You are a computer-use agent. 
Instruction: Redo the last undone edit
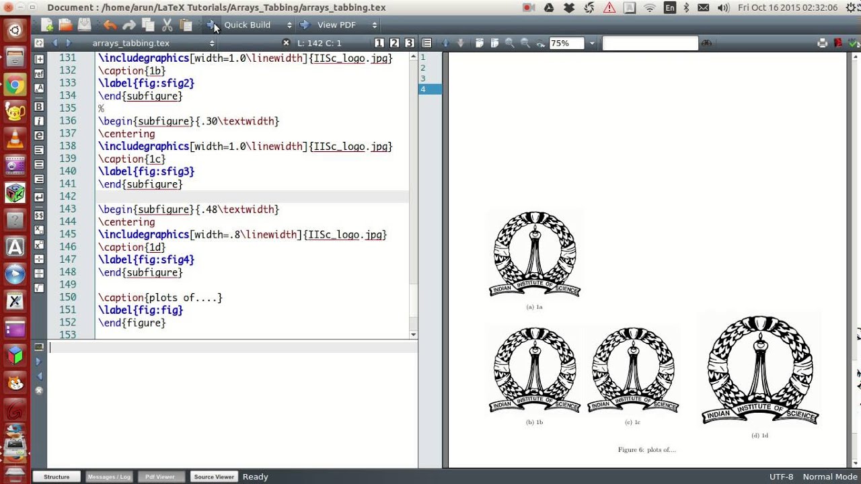129,25
